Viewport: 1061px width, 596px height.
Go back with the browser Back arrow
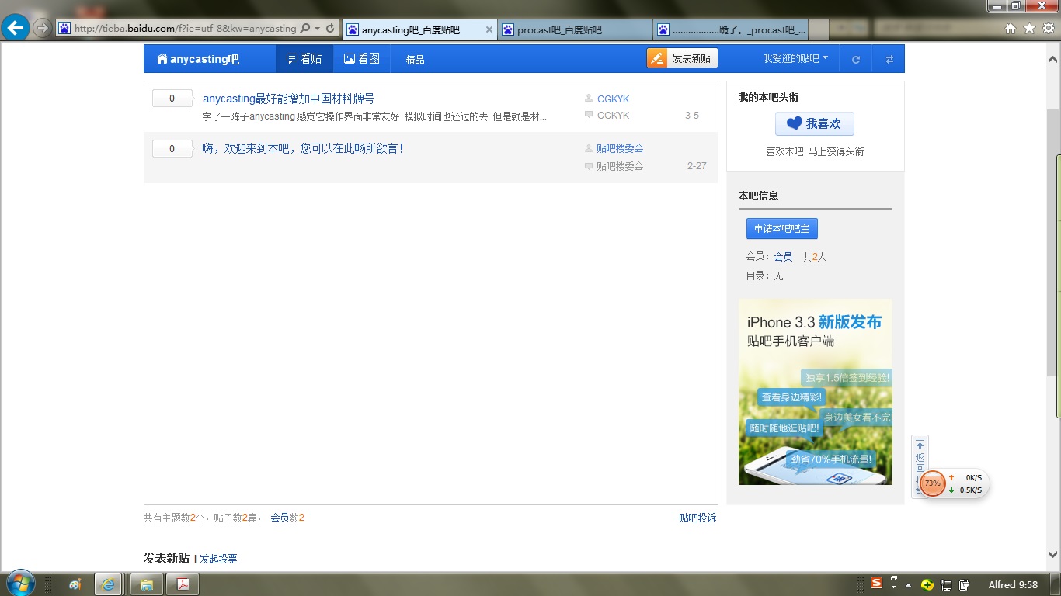click(x=16, y=28)
